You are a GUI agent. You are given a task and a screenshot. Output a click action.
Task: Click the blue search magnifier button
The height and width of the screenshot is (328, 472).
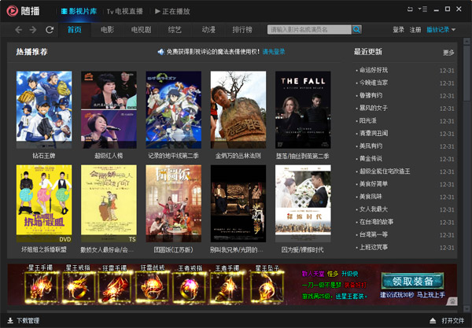click(356, 29)
